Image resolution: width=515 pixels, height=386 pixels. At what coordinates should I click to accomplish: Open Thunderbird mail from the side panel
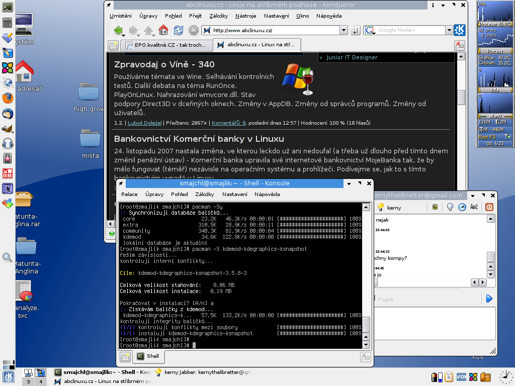[x=7, y=114]
